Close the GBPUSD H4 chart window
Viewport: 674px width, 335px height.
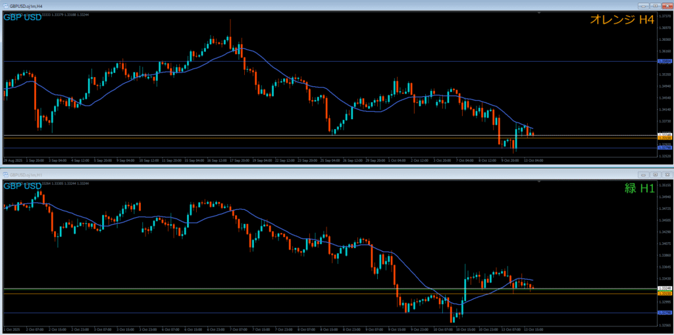[x=666, y=5]
